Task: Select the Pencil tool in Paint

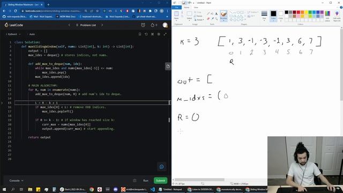Action: click(208, 13)
